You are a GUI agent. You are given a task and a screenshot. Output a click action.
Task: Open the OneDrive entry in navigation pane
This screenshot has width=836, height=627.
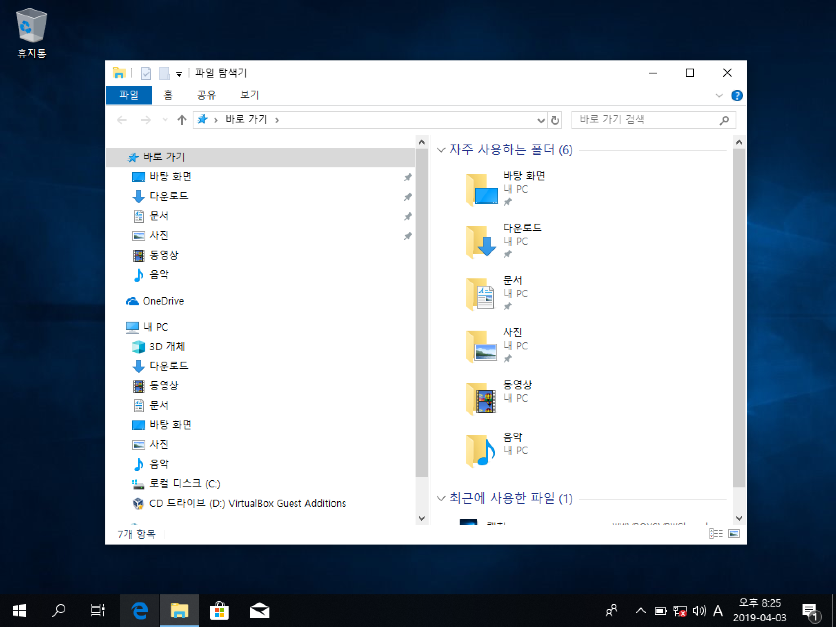click(x=163, y=301)
